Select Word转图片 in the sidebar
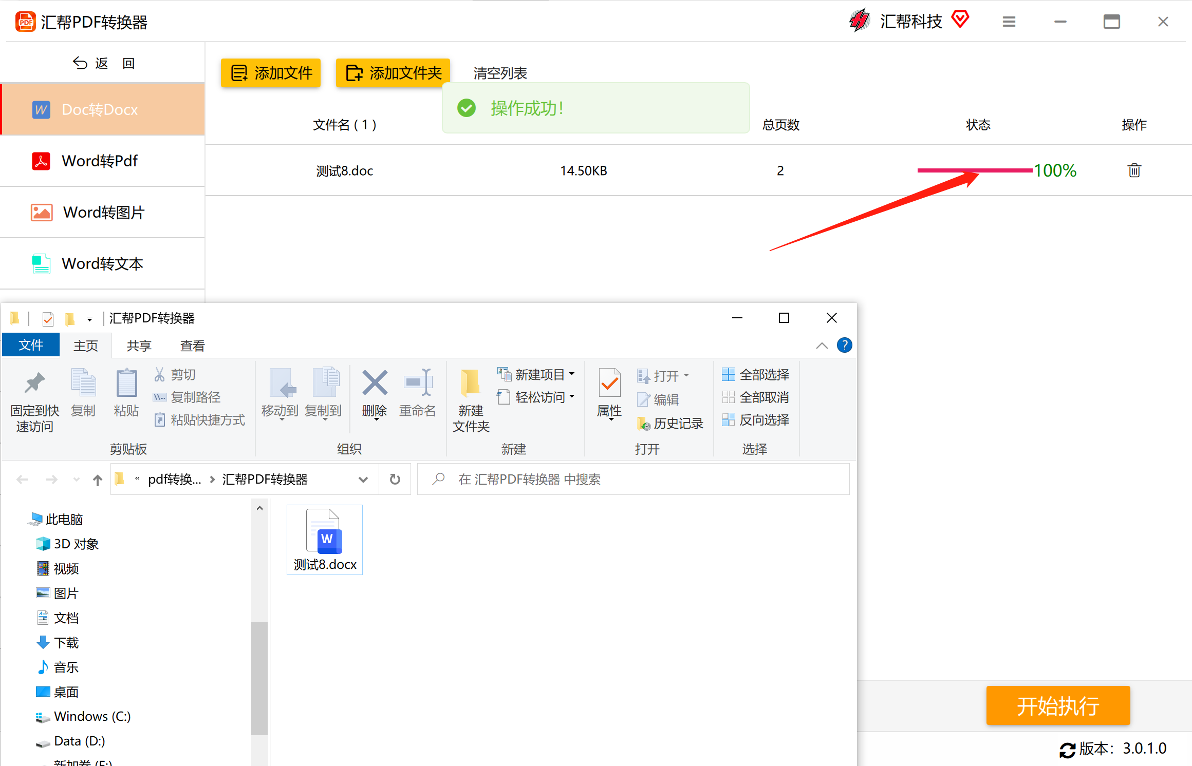 [103, 212]
